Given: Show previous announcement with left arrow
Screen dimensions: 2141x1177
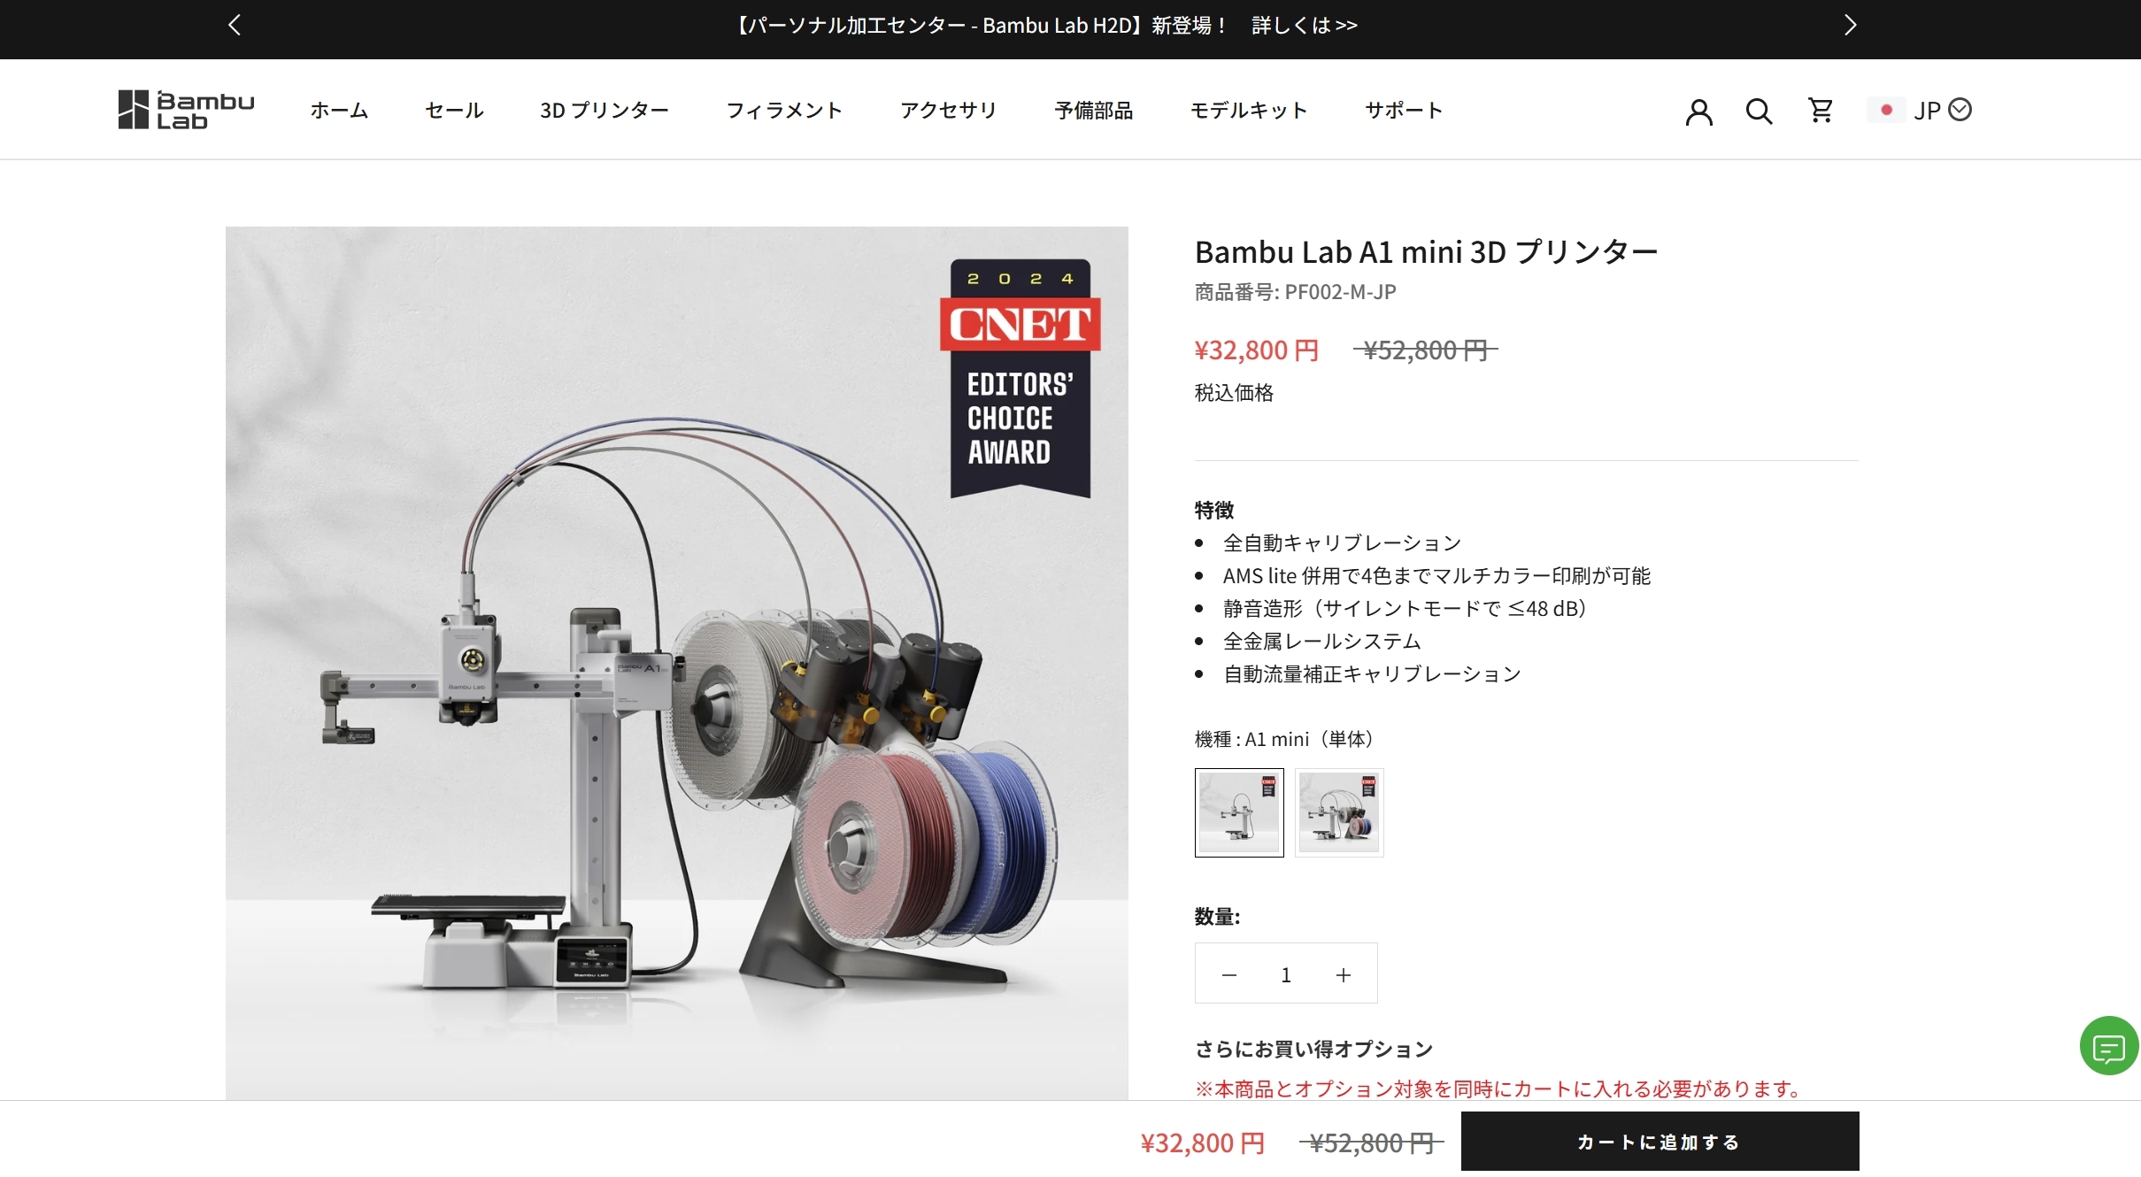Looking at the screenshot, I should (x=235, y=25).
